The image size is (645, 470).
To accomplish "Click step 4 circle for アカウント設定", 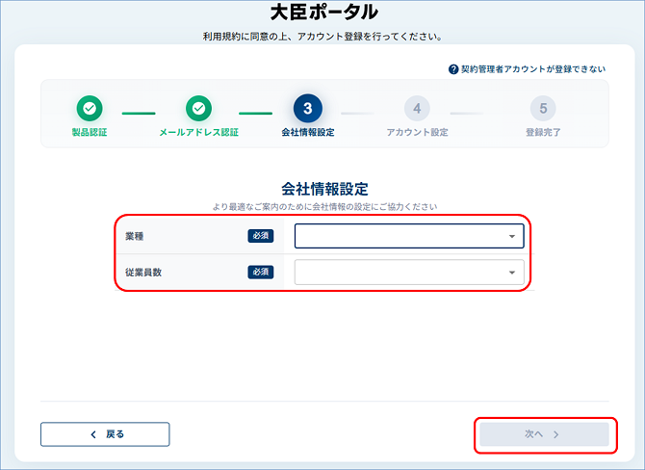I will 417,108.
